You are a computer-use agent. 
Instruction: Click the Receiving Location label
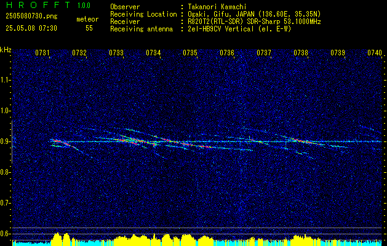coord(143,14)
